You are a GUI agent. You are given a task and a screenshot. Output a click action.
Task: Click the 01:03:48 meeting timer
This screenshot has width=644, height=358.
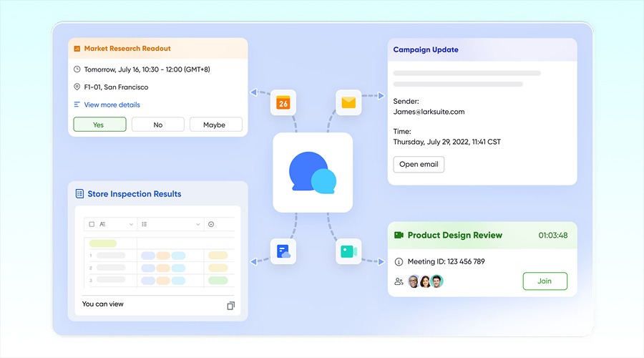point(553,236)
